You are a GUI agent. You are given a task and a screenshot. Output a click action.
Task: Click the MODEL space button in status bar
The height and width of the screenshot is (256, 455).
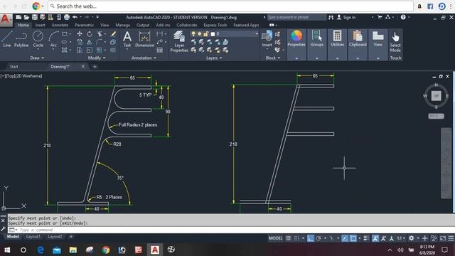pos(275,238)
